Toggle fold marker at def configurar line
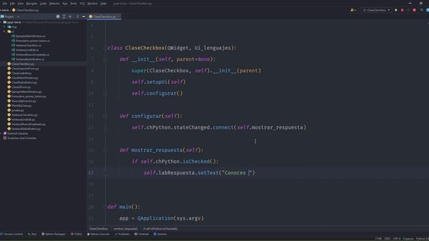 (x=105, y=116)
